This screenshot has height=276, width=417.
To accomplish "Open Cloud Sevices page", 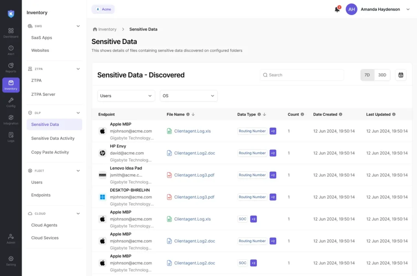I will point(45,238).
